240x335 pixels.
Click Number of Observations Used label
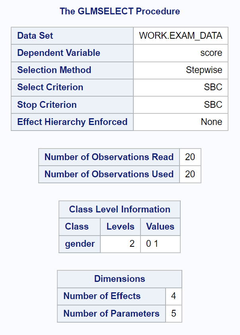[109, 174]
